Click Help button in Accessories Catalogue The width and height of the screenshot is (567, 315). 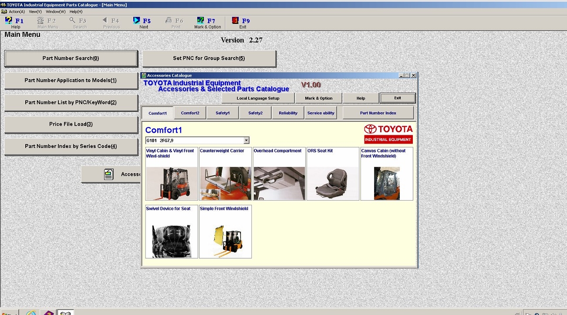[361, 98]
